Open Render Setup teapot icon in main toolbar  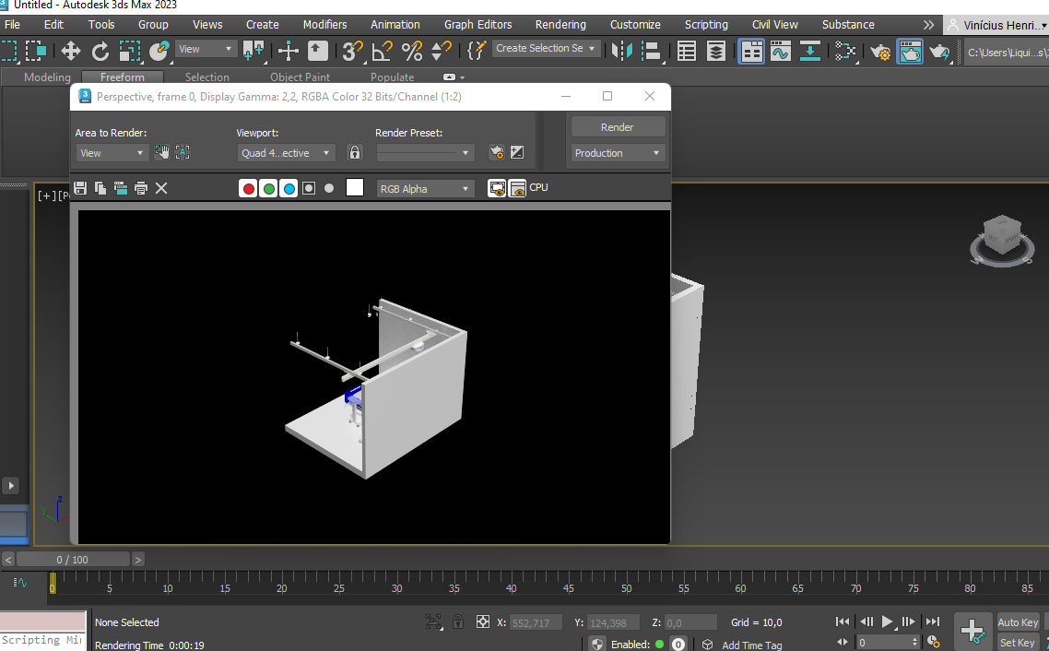pyautogui.click(x=880, y=51)
